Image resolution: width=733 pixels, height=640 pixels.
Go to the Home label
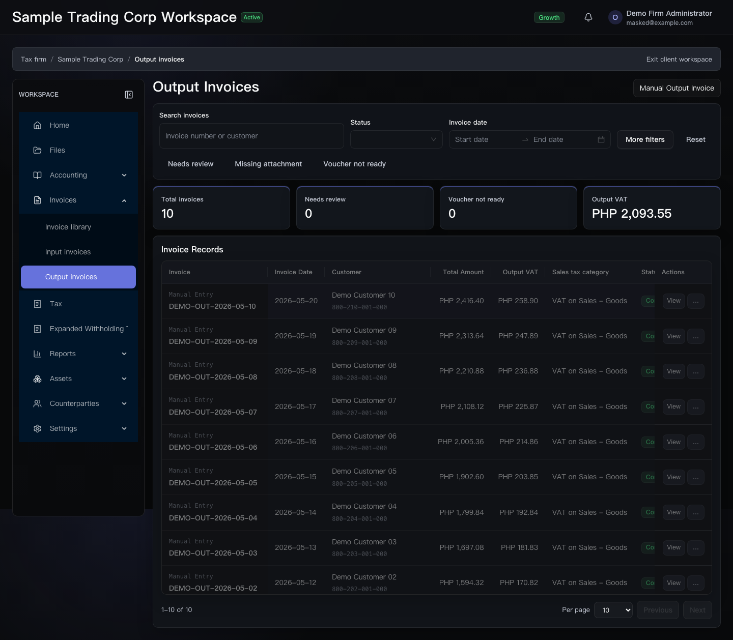tap(60, 125)
